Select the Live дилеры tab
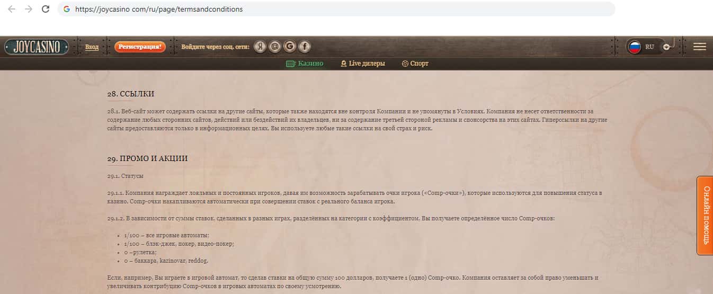Image resolution: width=713 pixels, height=294 pixels. click(x=363, y=64)
